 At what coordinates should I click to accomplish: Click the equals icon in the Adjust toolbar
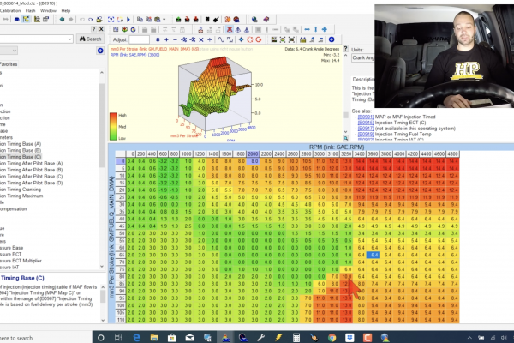pos(158,39)
